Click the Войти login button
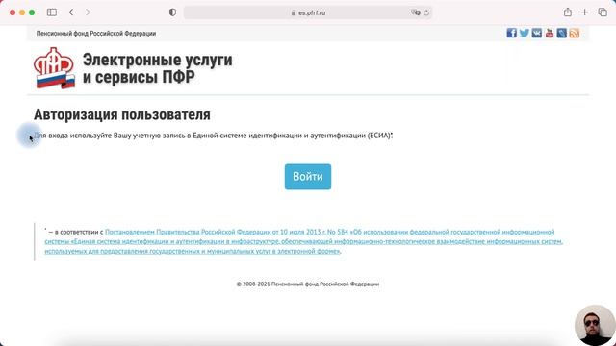616x346 pixels. pos(308,177)
